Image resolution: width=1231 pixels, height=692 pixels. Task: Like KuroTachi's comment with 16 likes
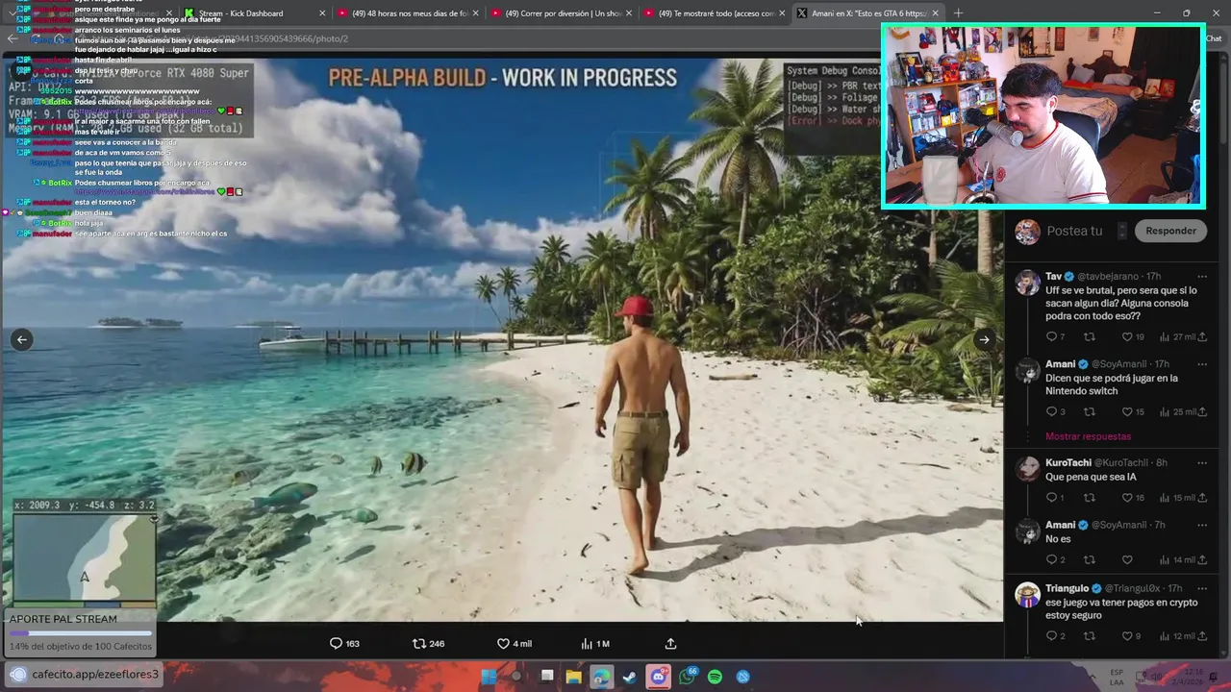1133,498
